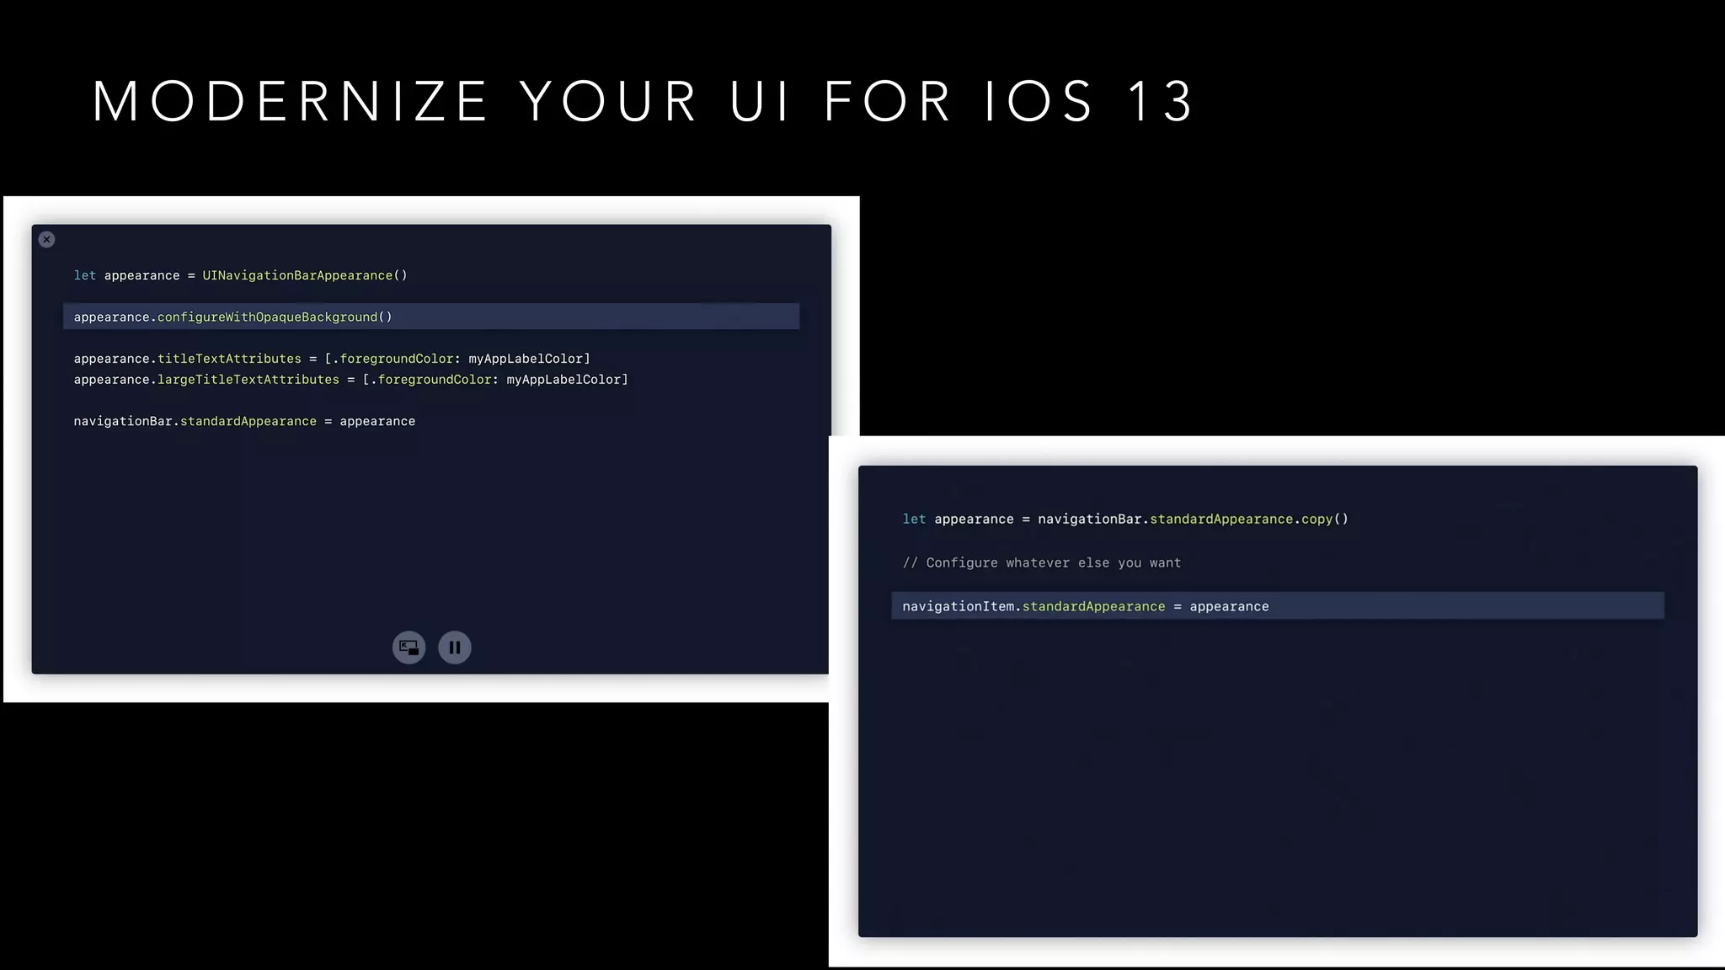Click 'appearance' after equals in navigationItem line
1725x970 pixels.
1229,606
